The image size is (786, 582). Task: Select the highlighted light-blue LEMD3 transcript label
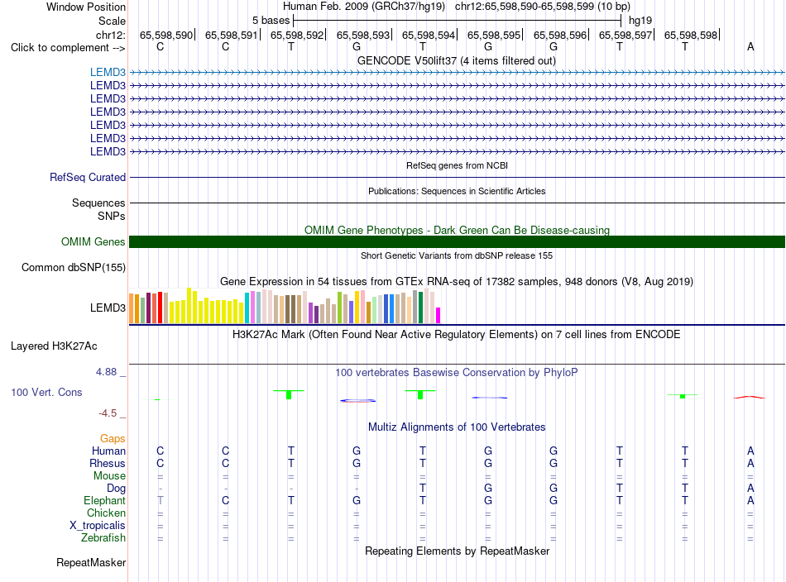(108, 72)
